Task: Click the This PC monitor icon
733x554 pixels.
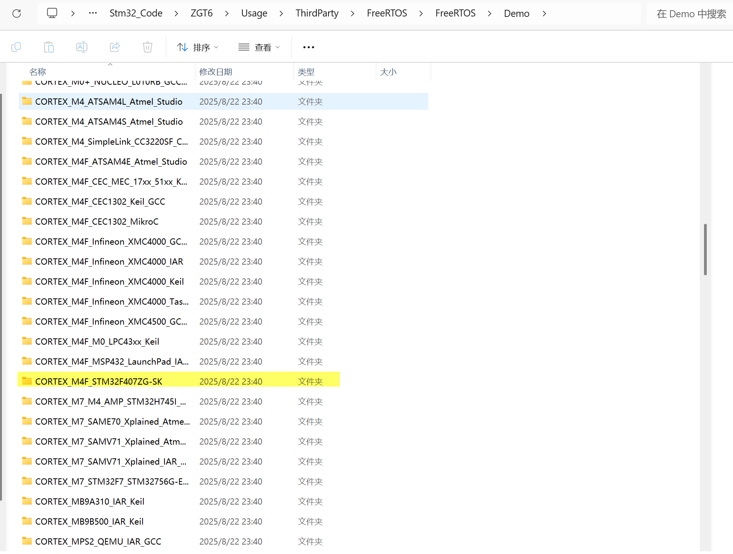Action: click(x=52, y=13)
